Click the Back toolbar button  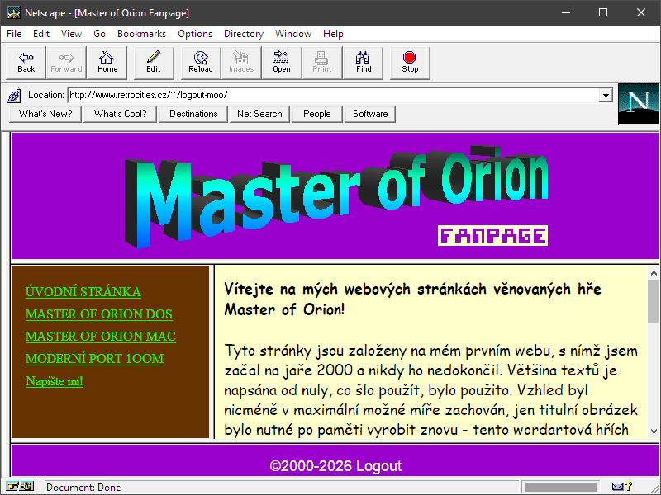(26, 62)
